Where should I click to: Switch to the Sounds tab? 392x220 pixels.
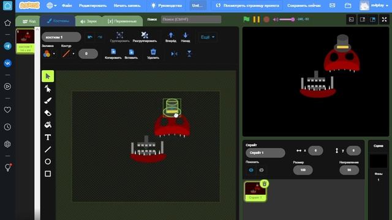click(x=88, y=21)
